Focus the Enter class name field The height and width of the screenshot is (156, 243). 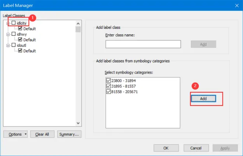coord(143,44)
